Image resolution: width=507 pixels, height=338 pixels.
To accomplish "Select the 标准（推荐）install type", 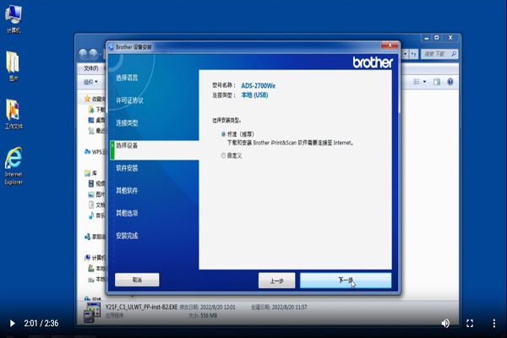I will (x=223, y=134).
